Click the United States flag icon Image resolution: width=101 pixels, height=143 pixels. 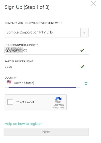pyautogui.click(x=9, y=82)
